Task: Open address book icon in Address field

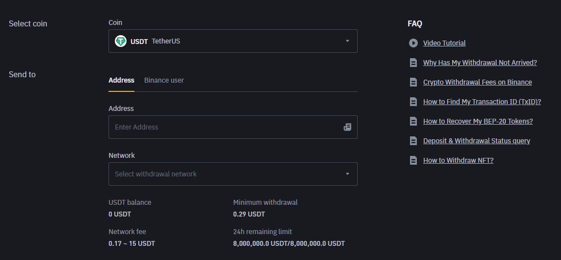Action: [347, 127]
